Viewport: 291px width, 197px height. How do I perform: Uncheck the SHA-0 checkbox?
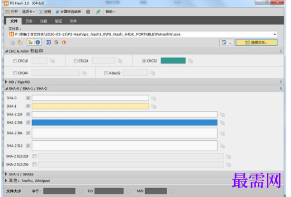point(28,98)
